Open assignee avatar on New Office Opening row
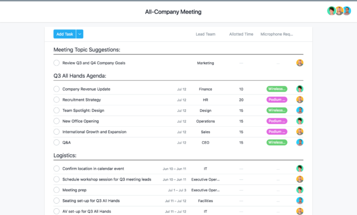357x215 pixels. pos(300,121)
